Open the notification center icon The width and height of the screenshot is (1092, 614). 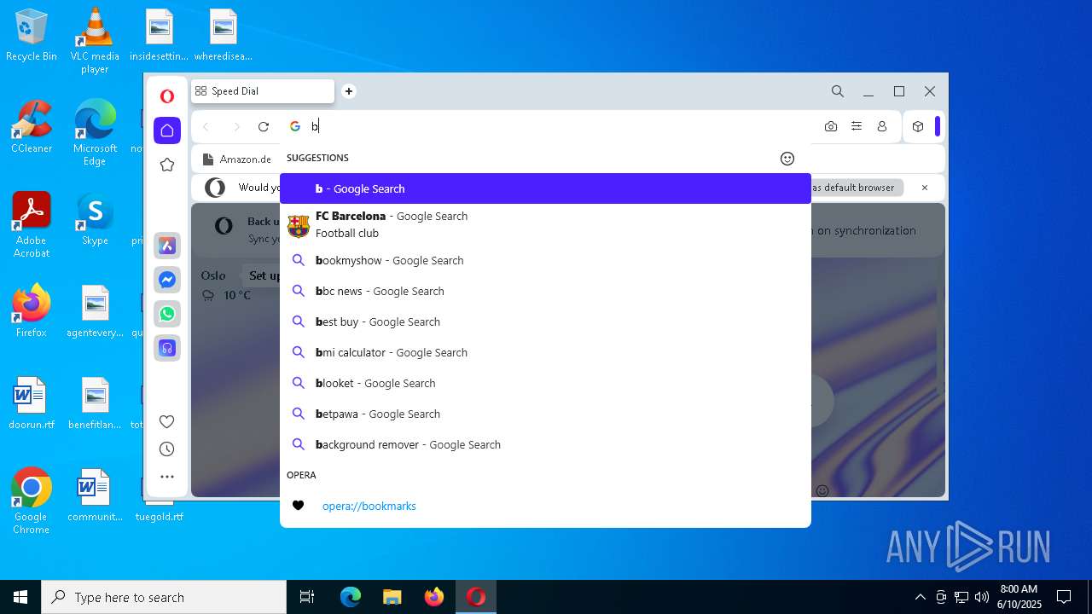click(1064, 597)
